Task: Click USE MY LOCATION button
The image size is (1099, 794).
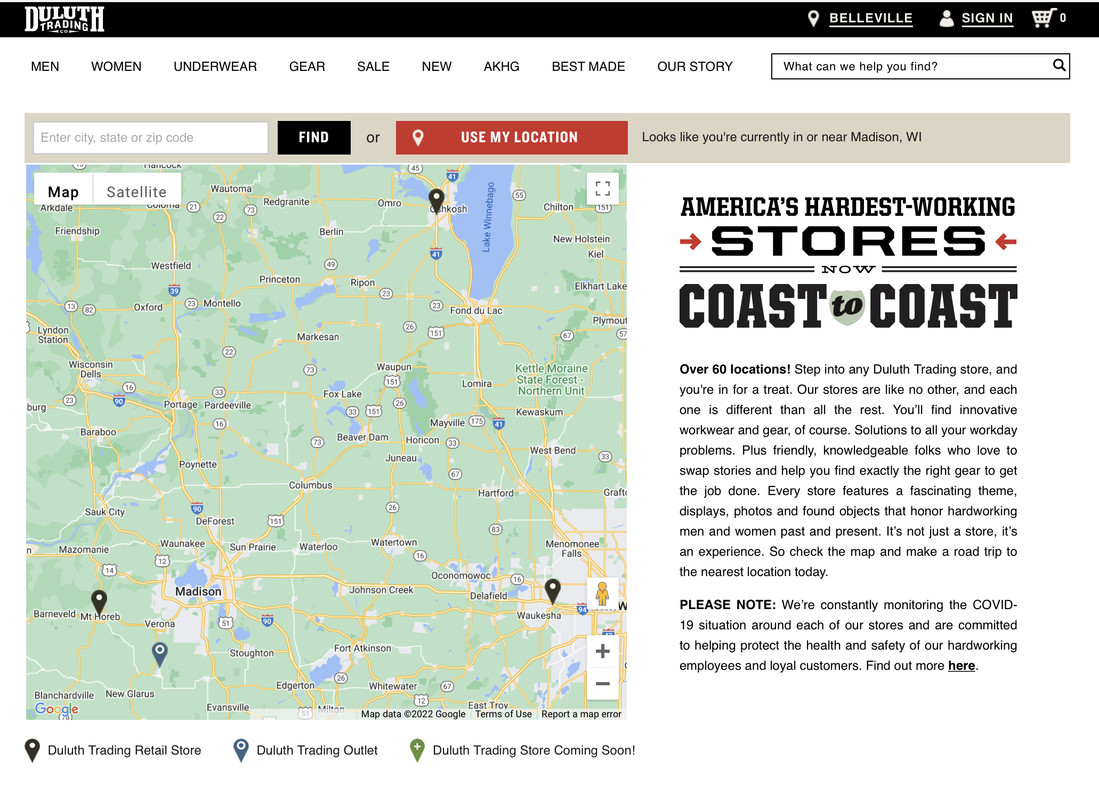Action: (511, 137)
